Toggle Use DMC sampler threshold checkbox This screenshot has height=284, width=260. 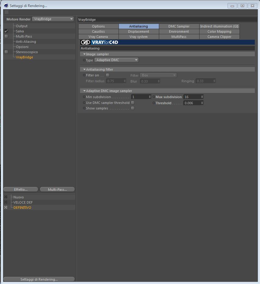[x=133, y=103]
